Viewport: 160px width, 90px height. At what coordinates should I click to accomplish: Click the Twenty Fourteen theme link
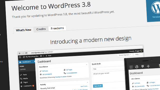pyautogui.click(x=61, y=77)
